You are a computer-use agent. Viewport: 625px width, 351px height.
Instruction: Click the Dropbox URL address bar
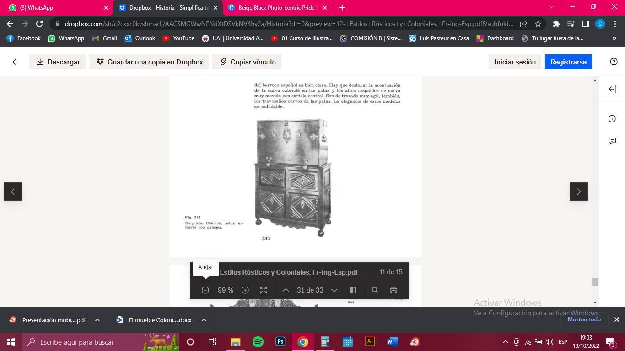288,24
